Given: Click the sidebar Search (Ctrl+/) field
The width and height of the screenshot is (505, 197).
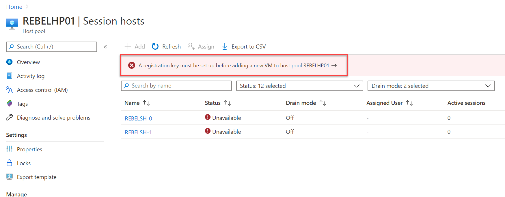Looking at the screenshot, I should (51, 47).
